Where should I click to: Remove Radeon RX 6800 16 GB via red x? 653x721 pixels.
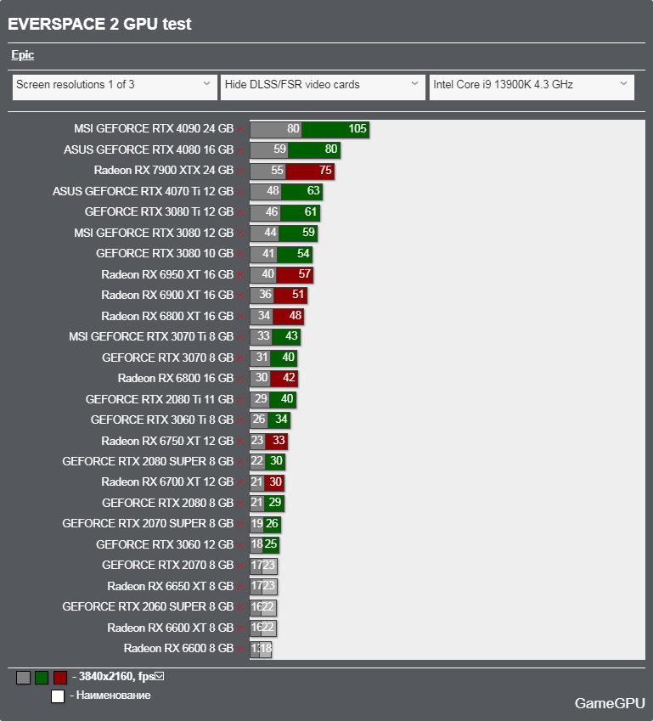[239, 379]
